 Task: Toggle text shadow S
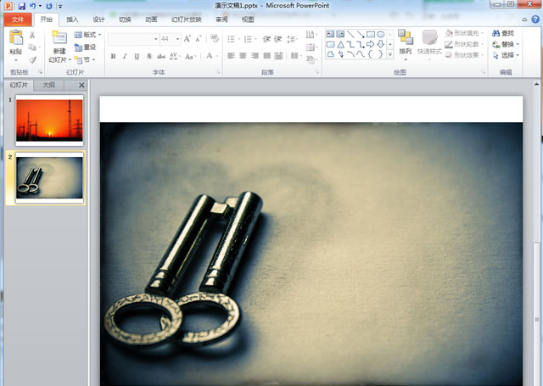click(149, 56)
